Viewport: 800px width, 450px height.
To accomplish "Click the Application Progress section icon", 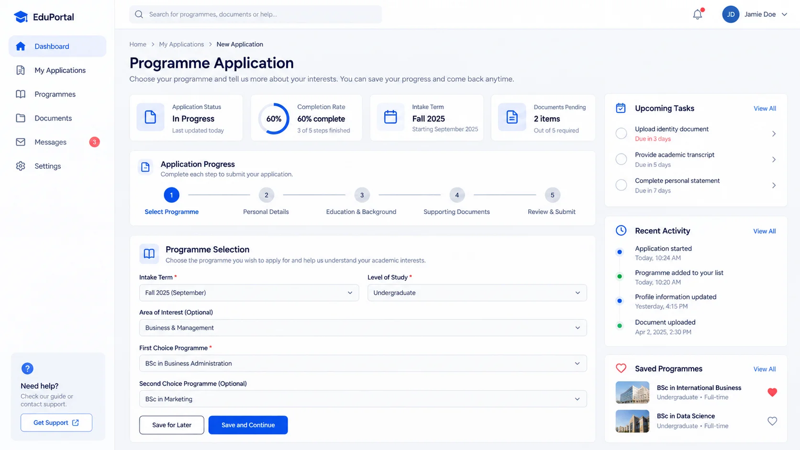I will point(145,167).
